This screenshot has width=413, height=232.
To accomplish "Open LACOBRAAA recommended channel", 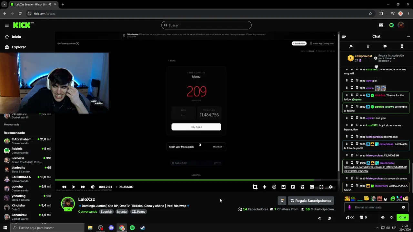I will pos(27,179).
